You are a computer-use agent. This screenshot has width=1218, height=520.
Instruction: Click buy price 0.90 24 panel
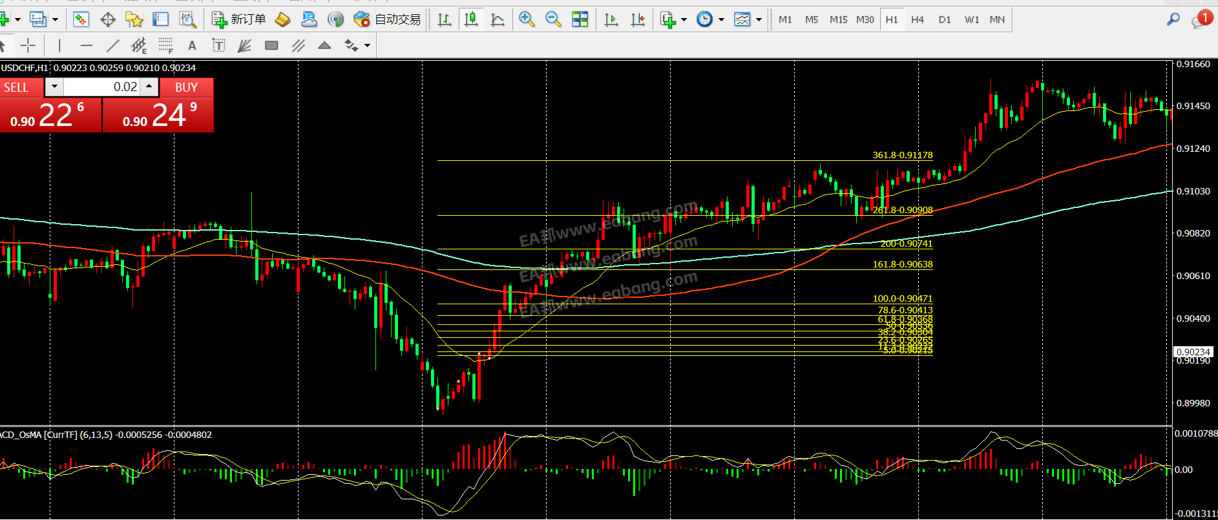158,115
